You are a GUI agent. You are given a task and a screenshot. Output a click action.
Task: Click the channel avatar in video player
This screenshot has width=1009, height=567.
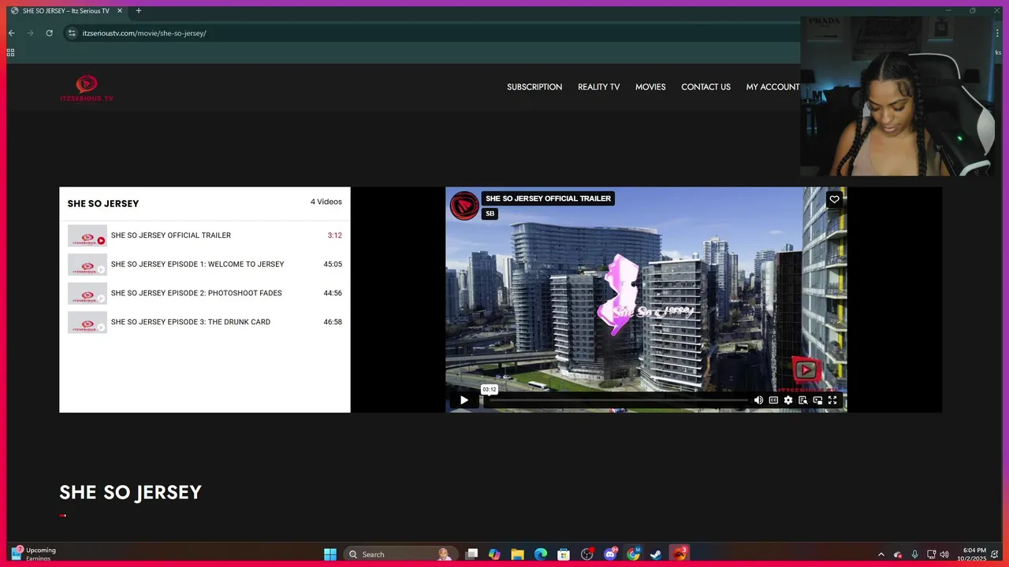coord(464,206)
